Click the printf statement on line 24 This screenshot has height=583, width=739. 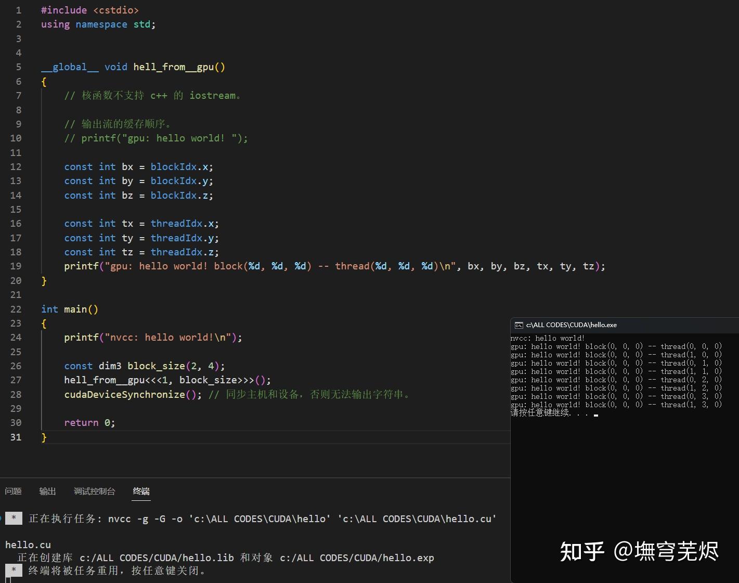coord(151,337)
